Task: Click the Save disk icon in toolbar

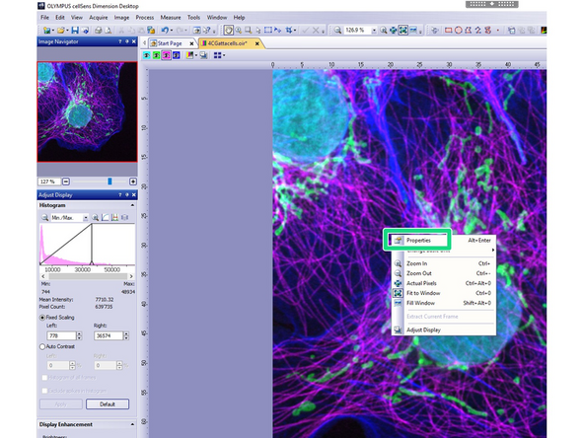Action: (x=75, y=31)
